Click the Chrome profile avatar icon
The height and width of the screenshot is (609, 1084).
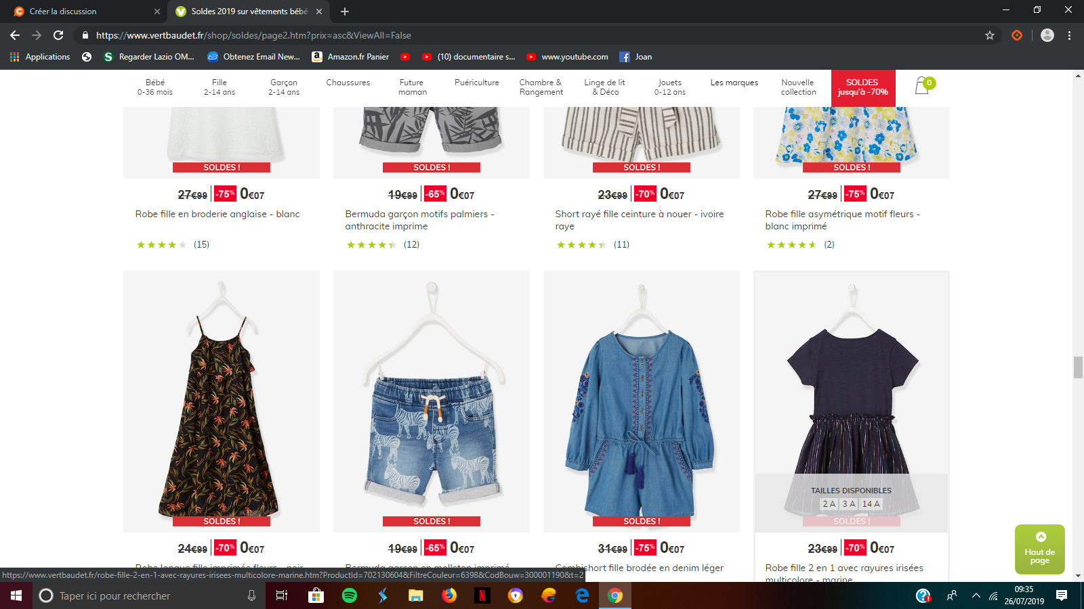coord(1047,35)
